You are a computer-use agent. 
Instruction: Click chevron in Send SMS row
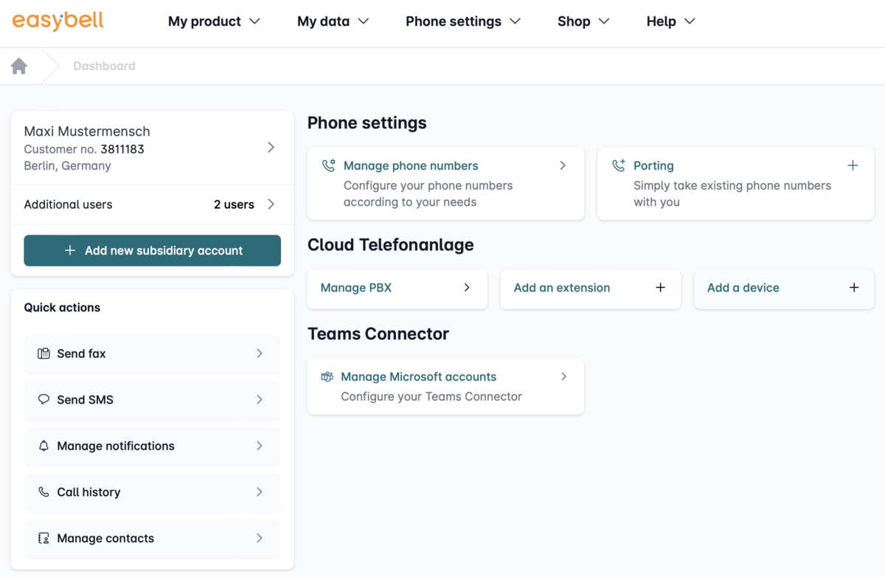tap(260, 399)
